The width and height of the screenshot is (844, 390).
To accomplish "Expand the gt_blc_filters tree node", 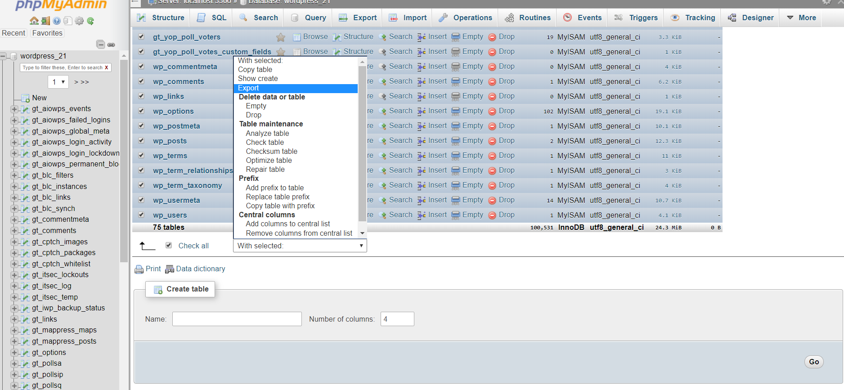I will coord(14,175).
